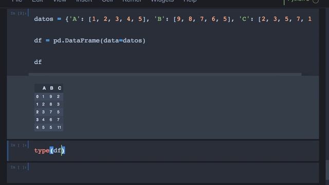Click the standalone df line in first cell
This screenshot has width=329, height=185.
pyautogui.click(x=38, y=62)
